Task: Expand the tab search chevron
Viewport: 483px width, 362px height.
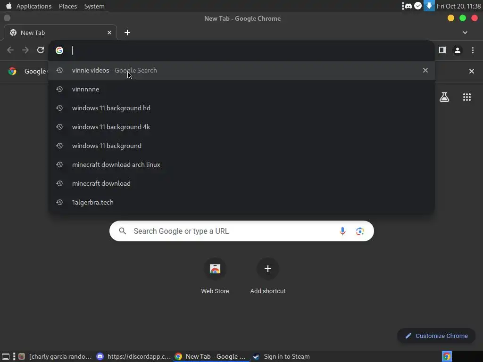Action: 465,33
